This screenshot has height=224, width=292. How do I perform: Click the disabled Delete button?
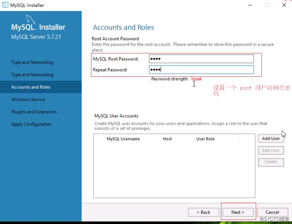click(x=270, y=162)
